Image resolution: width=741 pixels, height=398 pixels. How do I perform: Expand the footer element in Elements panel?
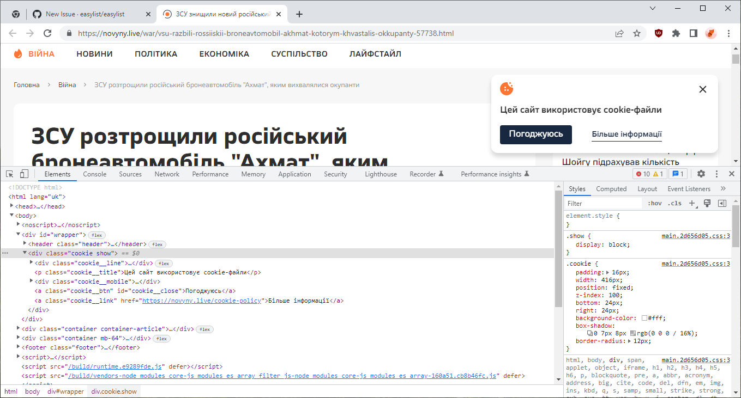[x=18, y=347]
